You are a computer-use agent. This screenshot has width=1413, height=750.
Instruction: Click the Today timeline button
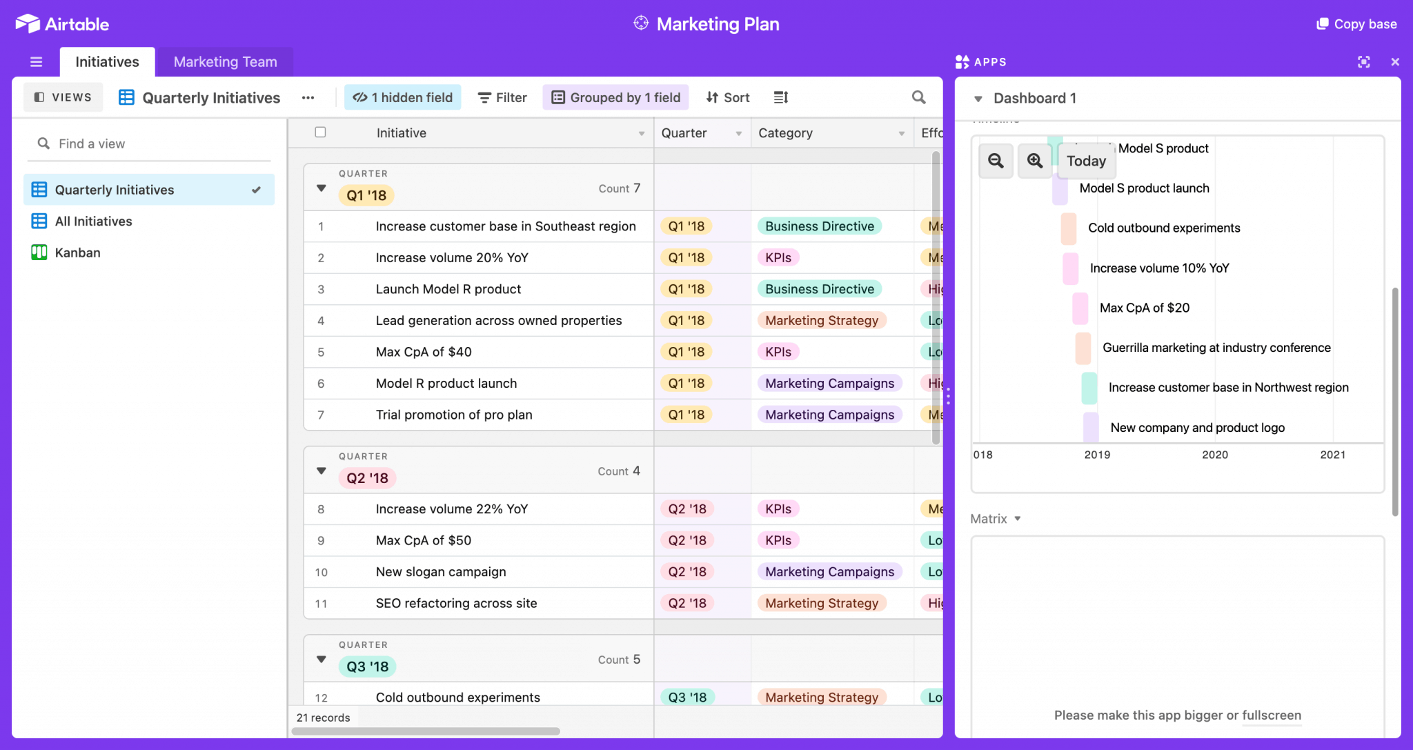[1086, 161]
